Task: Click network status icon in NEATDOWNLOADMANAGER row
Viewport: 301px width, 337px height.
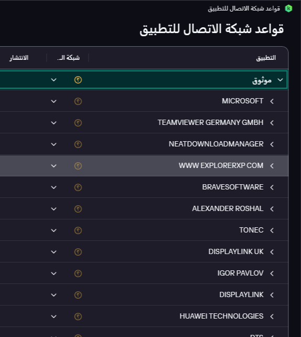Action: pos(78,144)
